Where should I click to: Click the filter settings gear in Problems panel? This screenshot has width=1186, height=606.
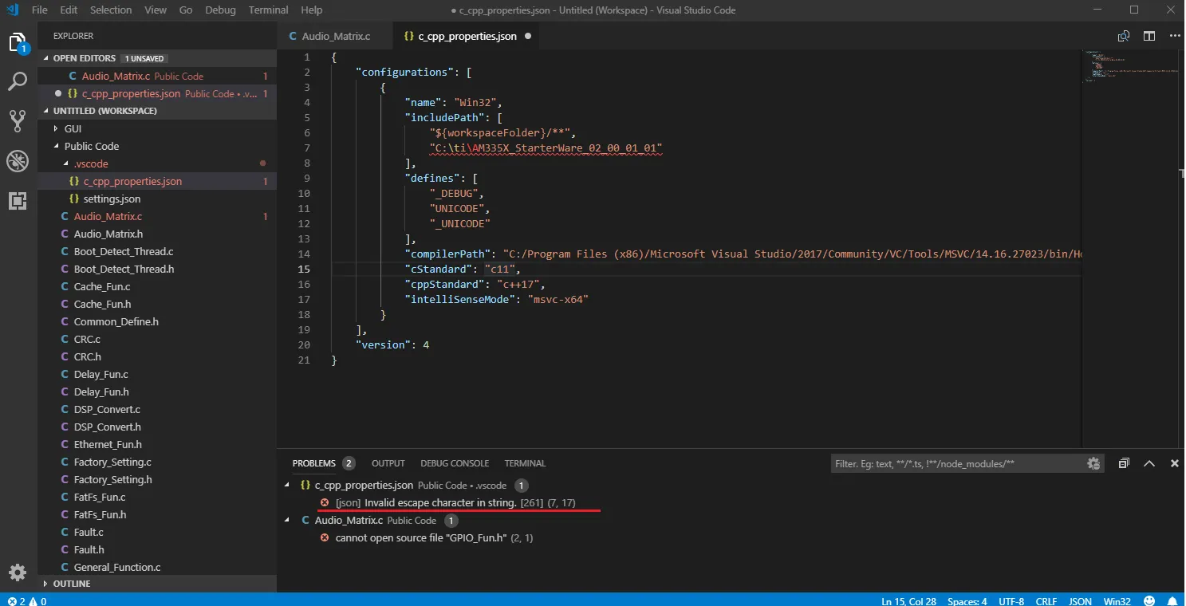pos(1093,463)
